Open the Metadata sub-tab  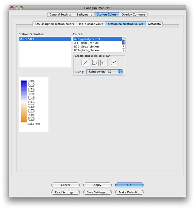(x=154, y=24)
